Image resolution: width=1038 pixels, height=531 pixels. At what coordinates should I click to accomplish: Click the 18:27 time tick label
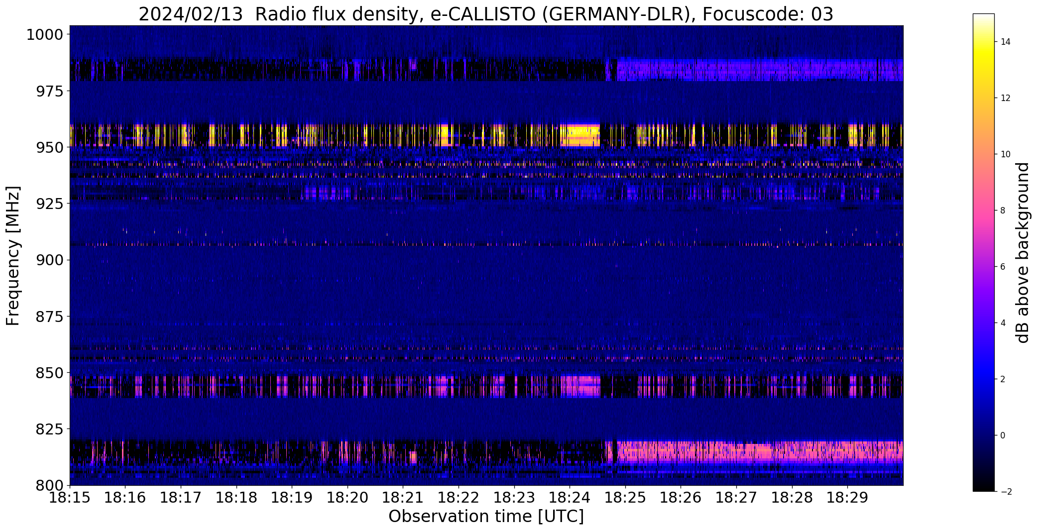tap(737, 498)
